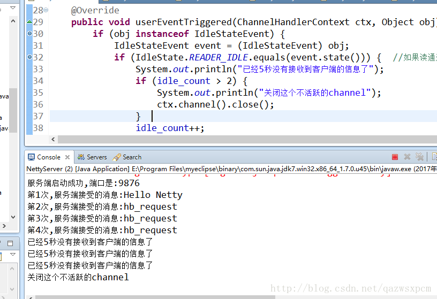Viewport: 437px width, 299px height.
Task: Open the upper-left panel view menu triangle
Action: click(x=13, y=8)
